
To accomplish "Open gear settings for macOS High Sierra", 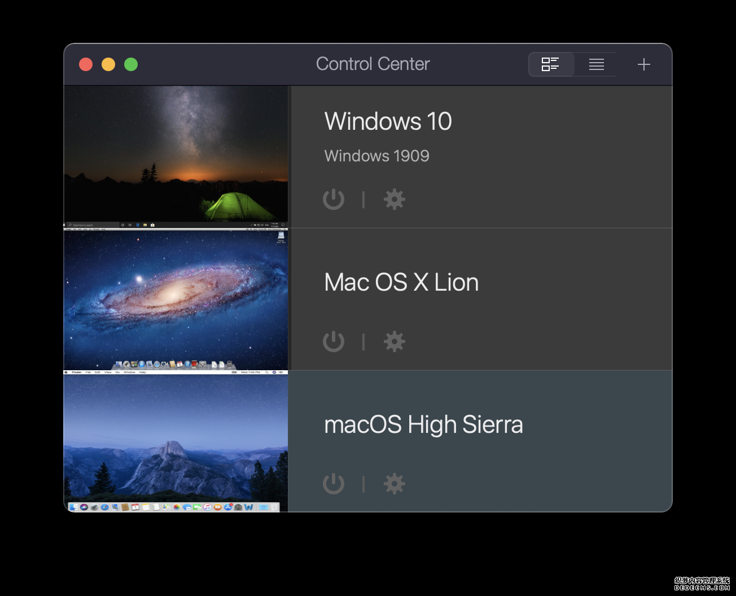I will click(395, 484).
